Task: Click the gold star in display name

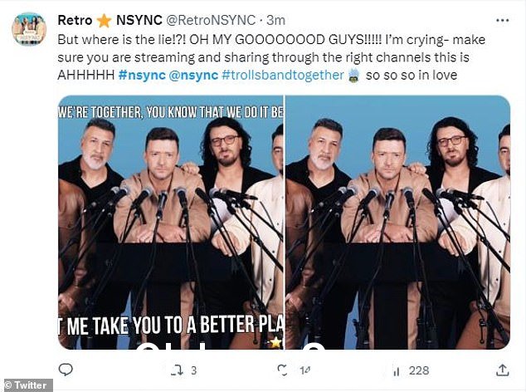Action: pos(104,21)
